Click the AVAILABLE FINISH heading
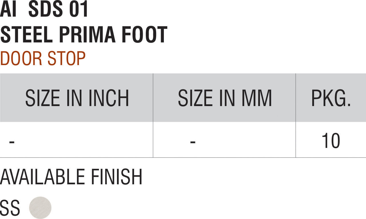Image resolution: width=366 pixels, height=219 pixels. pyautogui.click(x=71, y=177)
